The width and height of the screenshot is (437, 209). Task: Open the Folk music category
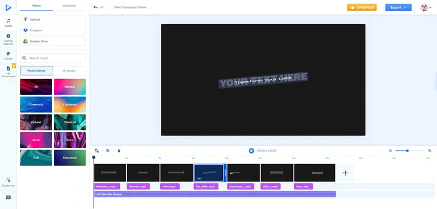pyautogui.click(x=36, y=157)
